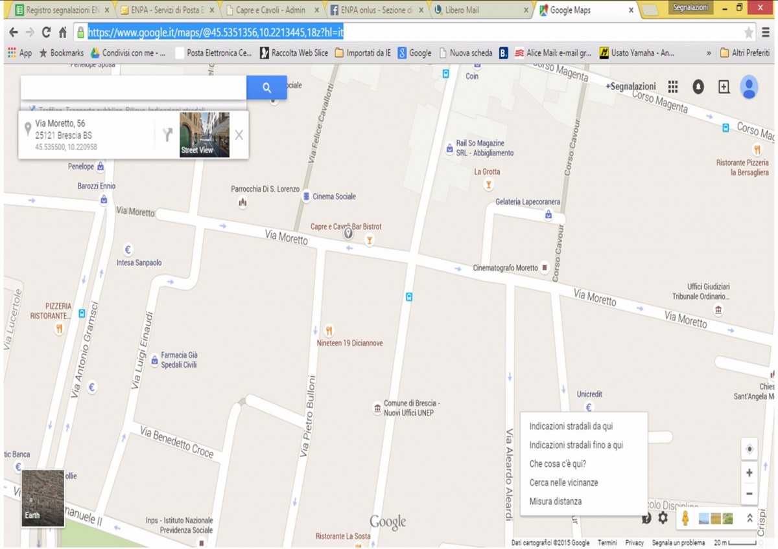Open the App bookmarks shortcut
This screenshot has width=778, height=549.
[19, 53]
